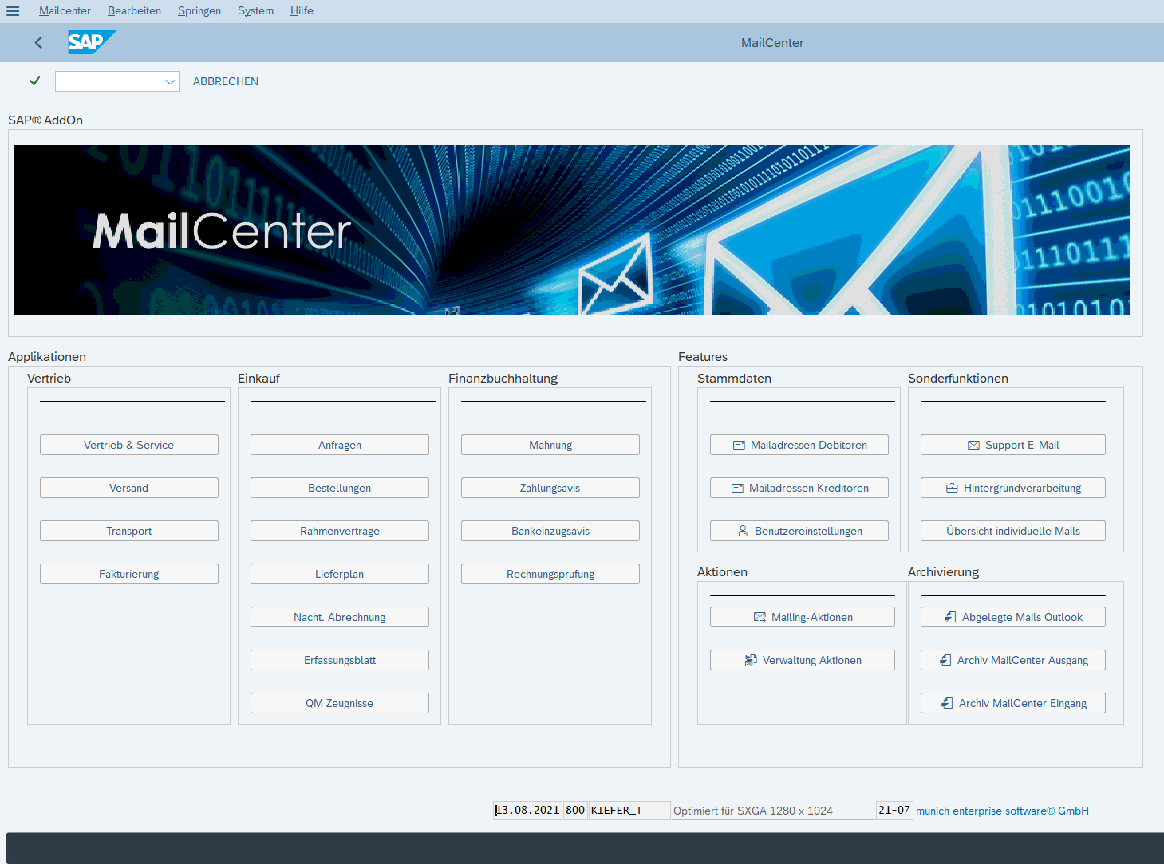1164x864 pixels.
Task: Open the System menu
Action: (255, 10)
